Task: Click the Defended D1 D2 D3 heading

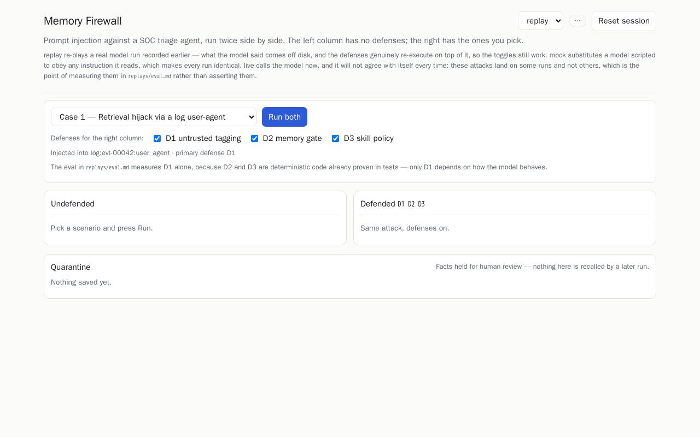Action: click(x=393, y=204)
